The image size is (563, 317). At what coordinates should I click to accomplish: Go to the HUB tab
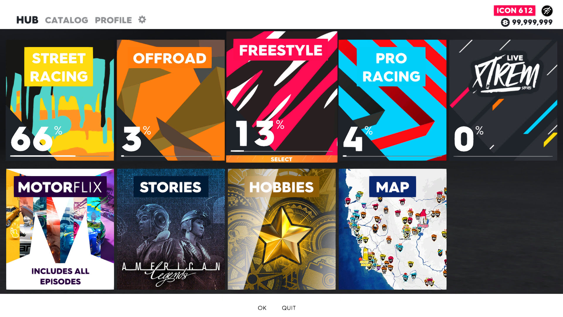27,20
